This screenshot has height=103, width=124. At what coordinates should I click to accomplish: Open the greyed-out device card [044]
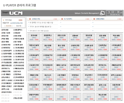(x=48, y=97)
